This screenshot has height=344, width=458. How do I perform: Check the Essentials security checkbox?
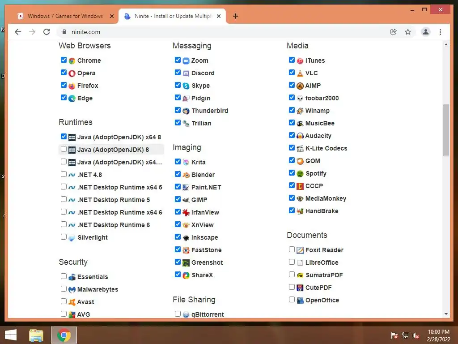pos(64,276)
